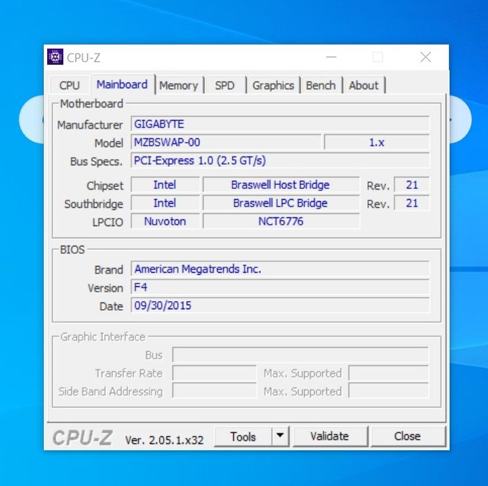
Task: Open the Memory tab
Action: pyautogui.click(x=178, y=86)
